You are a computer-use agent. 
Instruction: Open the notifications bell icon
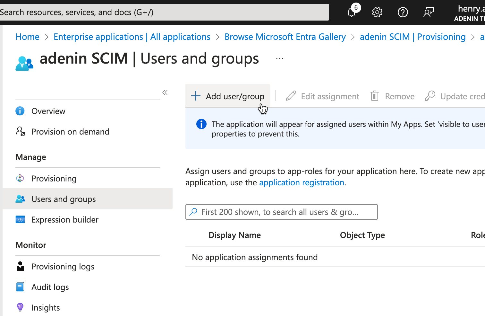pos(352,13)
